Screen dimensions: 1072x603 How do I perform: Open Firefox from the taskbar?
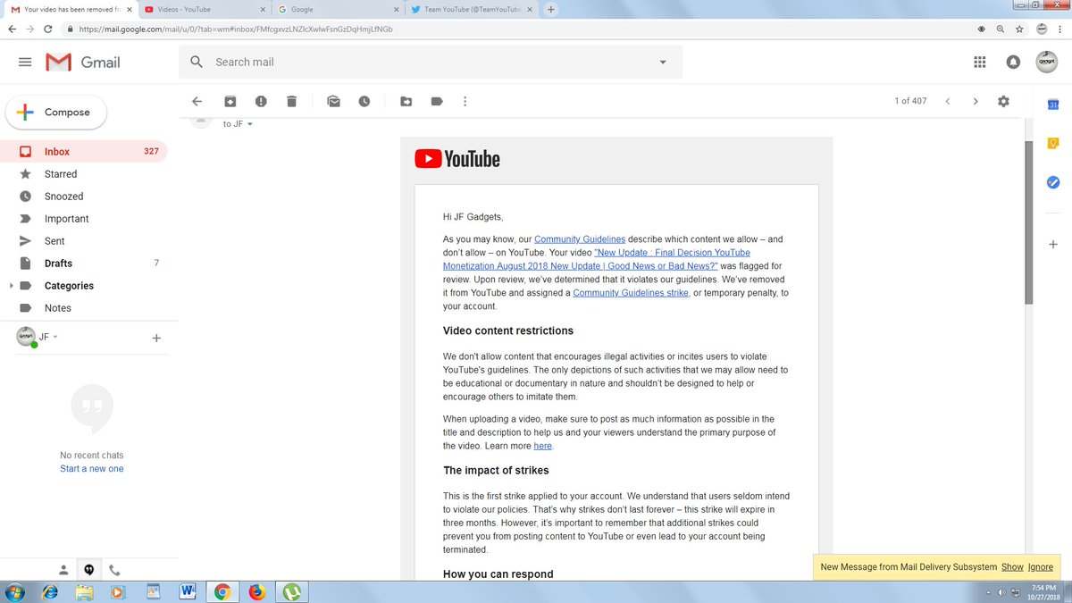click(257, 591)
